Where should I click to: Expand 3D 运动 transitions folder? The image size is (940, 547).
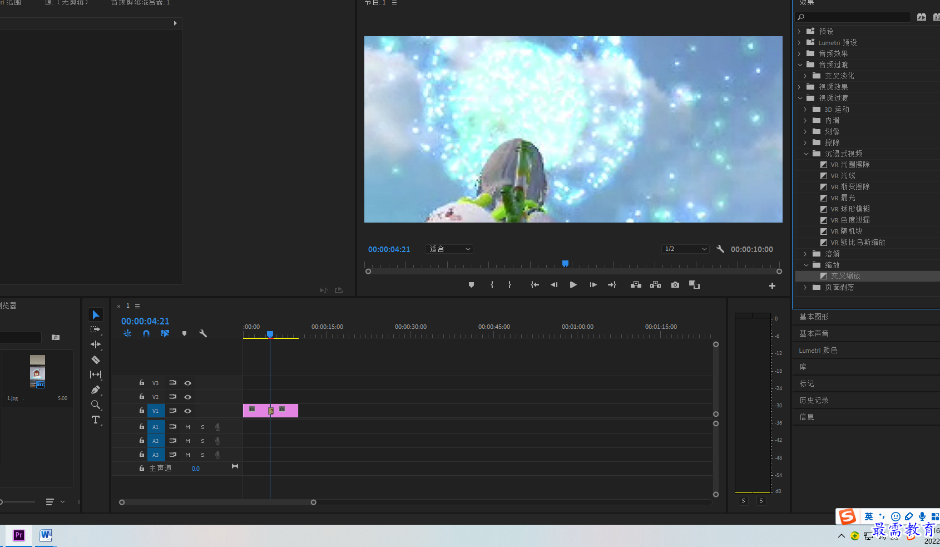pyautogui.click(x=805, y=109)
